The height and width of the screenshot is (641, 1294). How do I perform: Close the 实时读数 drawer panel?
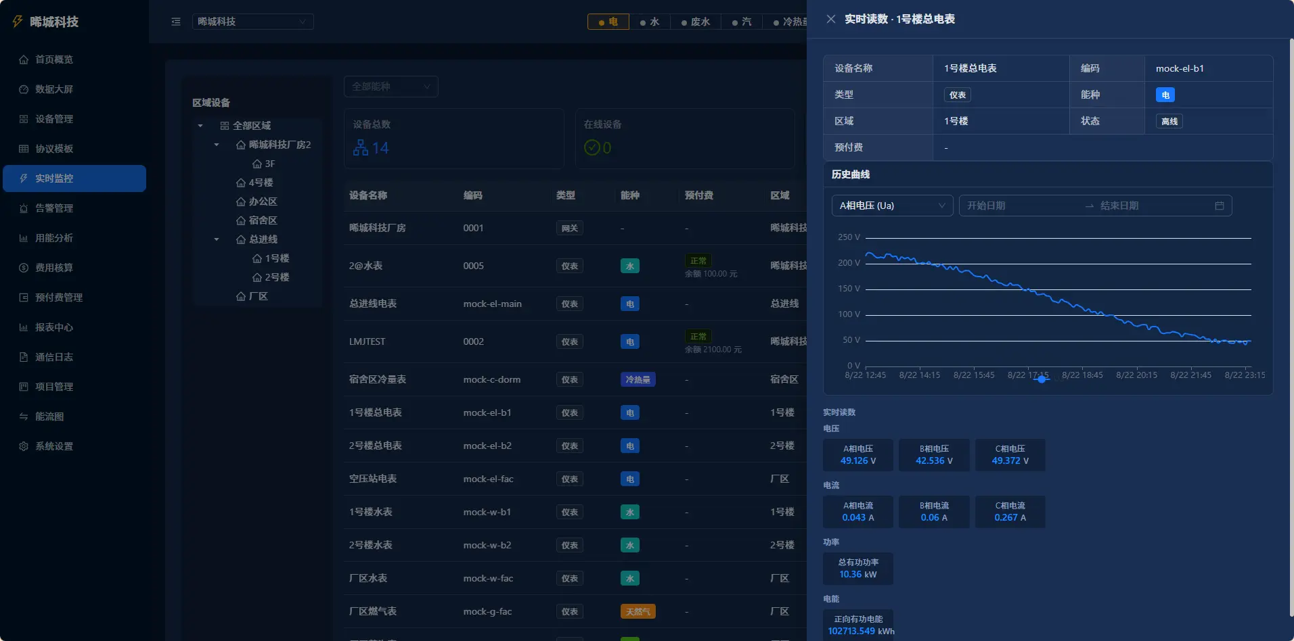click(831, 19)
